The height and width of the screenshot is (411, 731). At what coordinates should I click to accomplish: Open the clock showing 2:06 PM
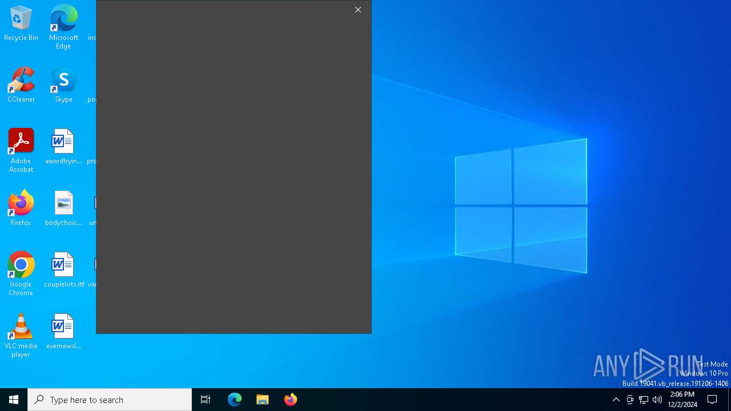(682, 400)
